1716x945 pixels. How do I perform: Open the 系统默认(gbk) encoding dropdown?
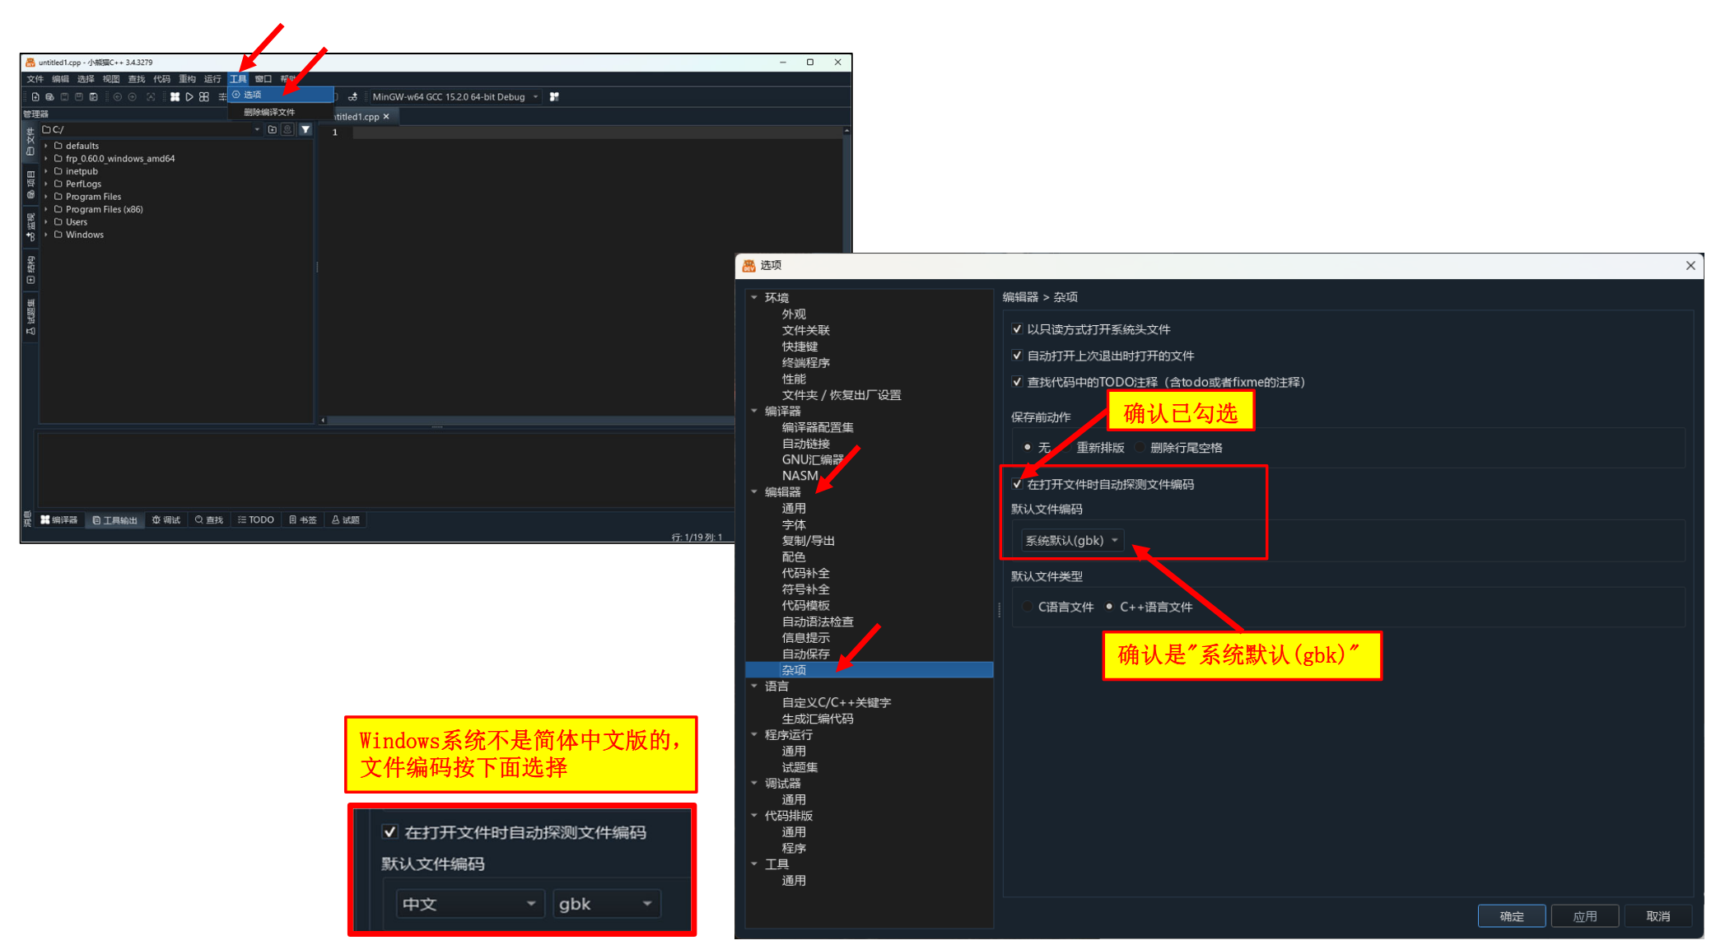(1071, 541)
